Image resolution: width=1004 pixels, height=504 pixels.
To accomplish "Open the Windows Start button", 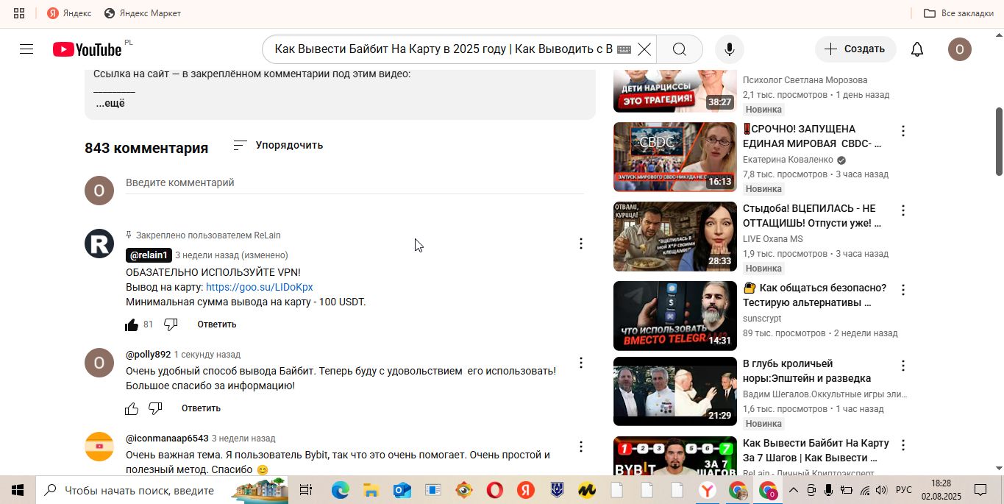I will coord(18,490).
